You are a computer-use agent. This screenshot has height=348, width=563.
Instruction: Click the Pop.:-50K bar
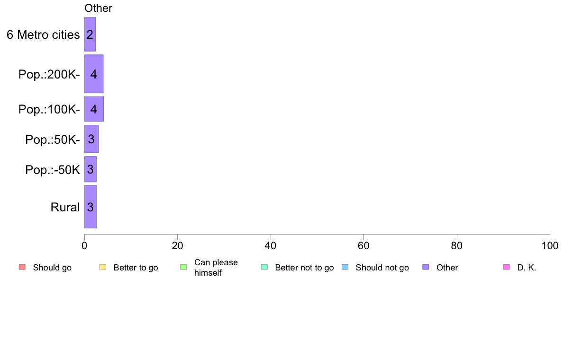point(91,169)
